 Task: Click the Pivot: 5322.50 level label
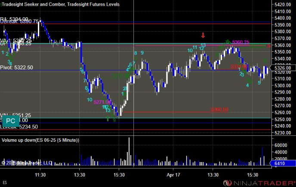click(x=16, y=68)
